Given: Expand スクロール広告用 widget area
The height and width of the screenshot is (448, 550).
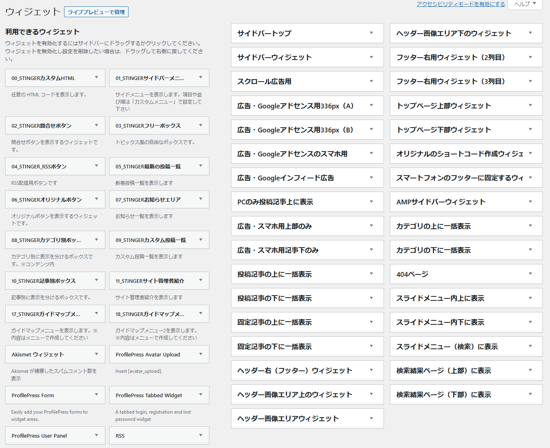Looking at the screenshot, I should click(x=371, y=81).
